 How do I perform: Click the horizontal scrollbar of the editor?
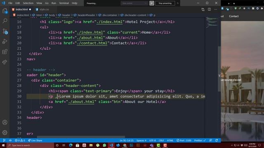tap(81, 137)
